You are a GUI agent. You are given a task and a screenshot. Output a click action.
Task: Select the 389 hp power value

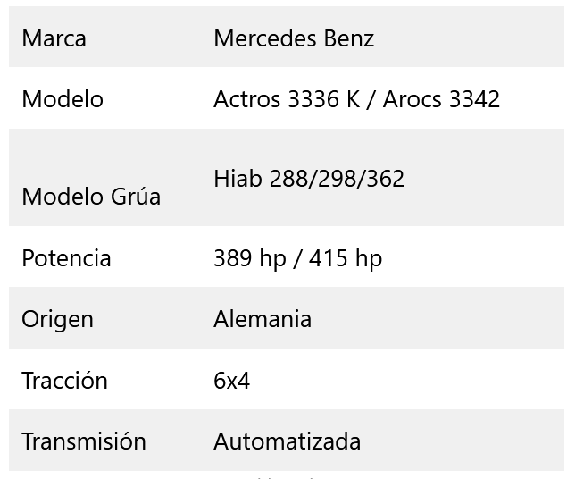(250, 258)
